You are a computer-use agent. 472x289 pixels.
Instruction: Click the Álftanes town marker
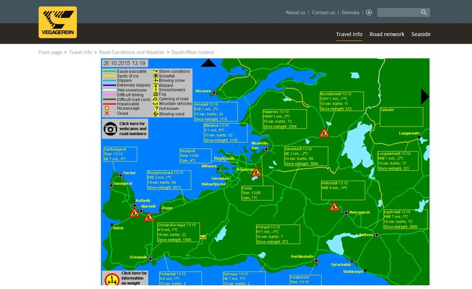[218, 169]
